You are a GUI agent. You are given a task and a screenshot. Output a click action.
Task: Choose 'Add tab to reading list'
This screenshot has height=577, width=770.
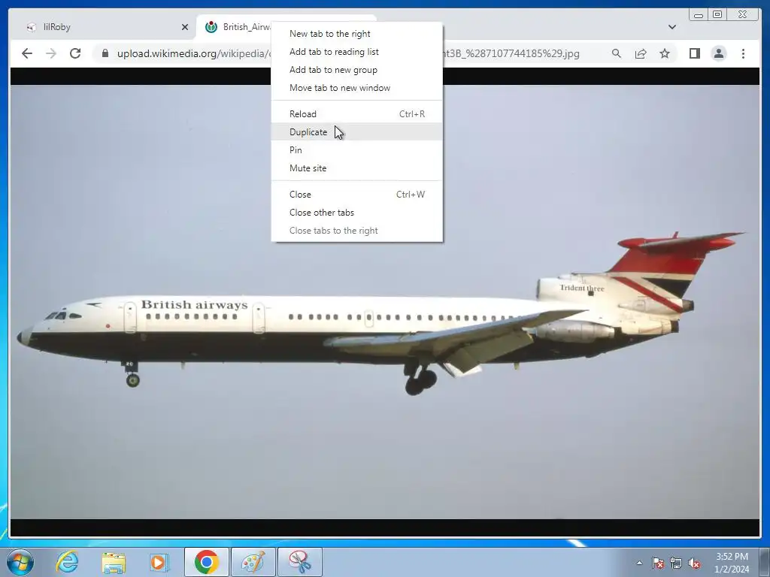click(357, 52)
